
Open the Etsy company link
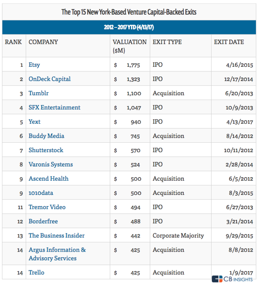point(34,65)
